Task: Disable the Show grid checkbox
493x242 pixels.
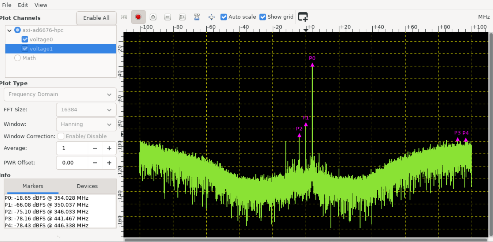Action: (263, 17)
